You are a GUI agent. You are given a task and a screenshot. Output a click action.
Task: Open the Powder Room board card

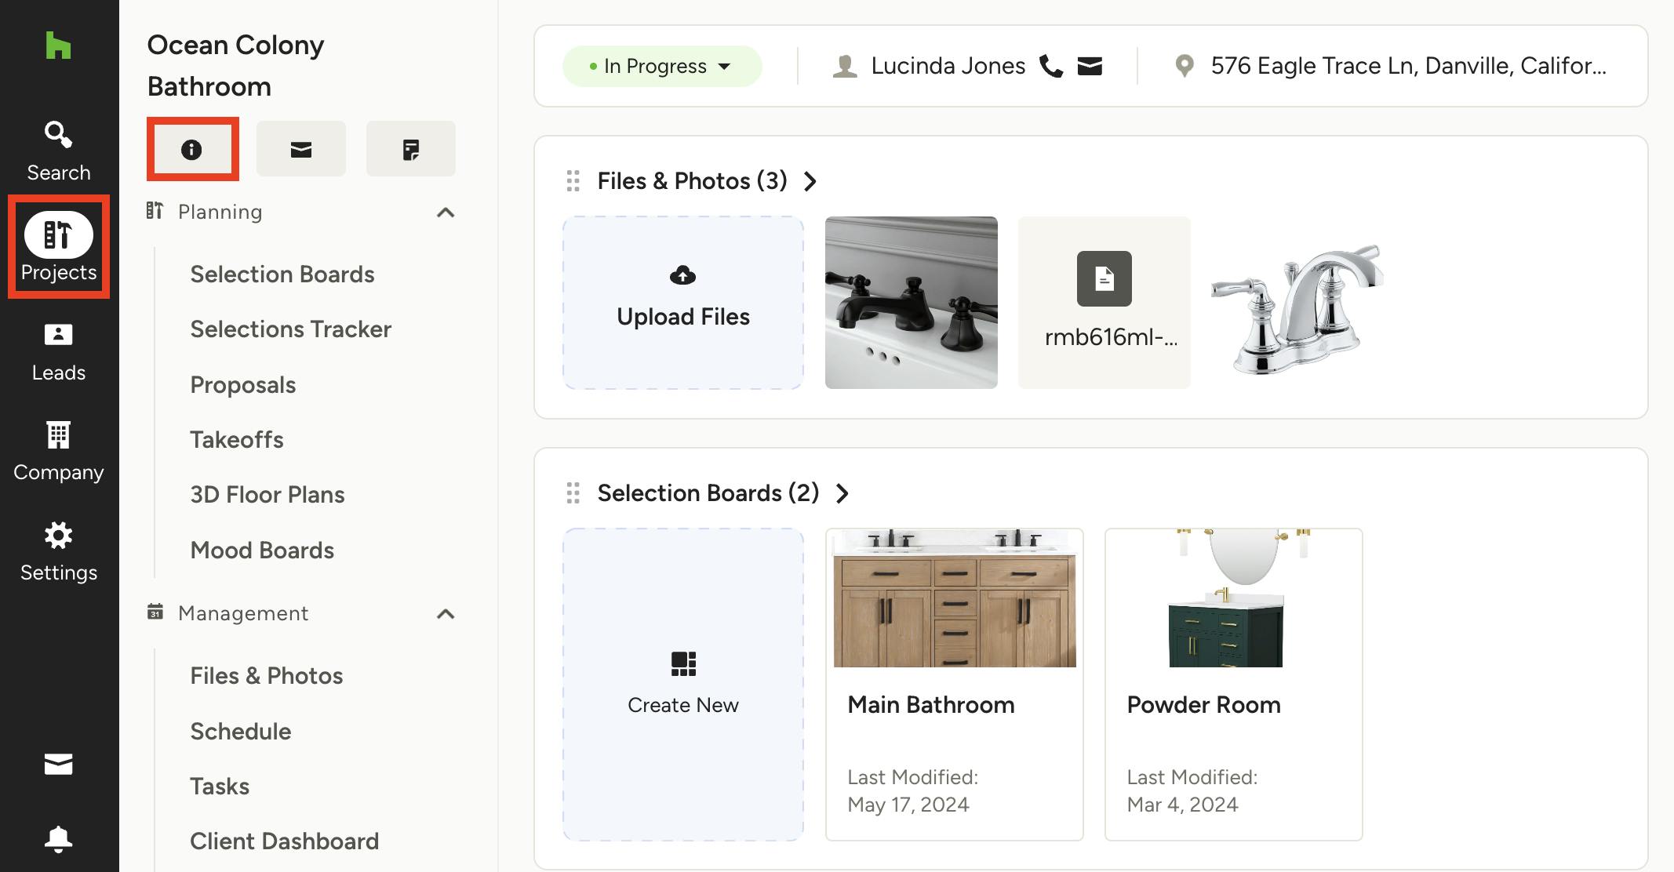pyautogui.click(x=1234, y=685)
